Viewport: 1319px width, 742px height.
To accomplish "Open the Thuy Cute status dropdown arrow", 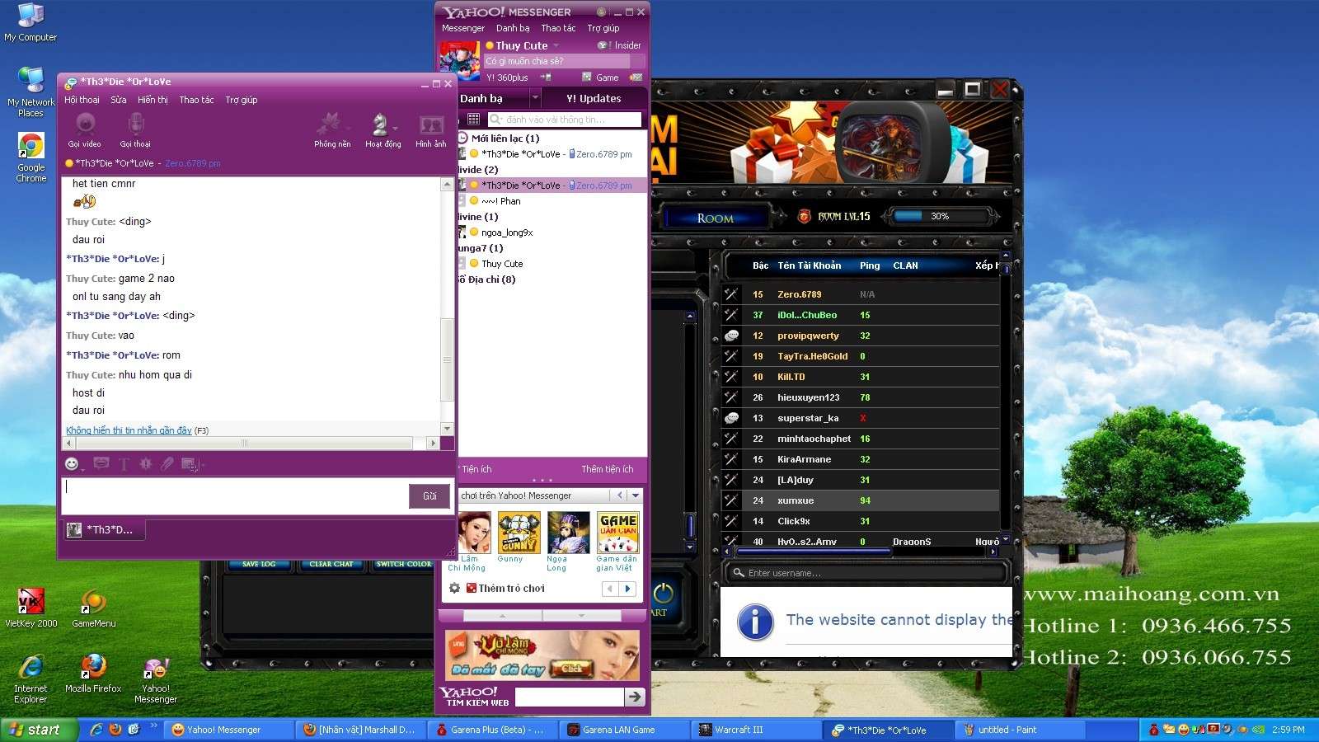I will click(x=556, y=46).
